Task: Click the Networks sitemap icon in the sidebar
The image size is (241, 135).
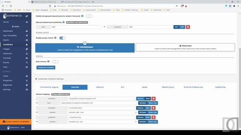Action: coord(27,54)
